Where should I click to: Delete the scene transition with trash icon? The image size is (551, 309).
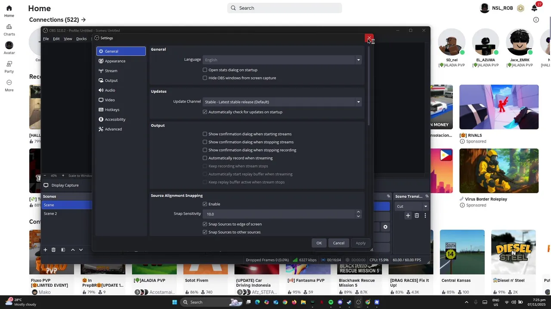pos(417,215)
